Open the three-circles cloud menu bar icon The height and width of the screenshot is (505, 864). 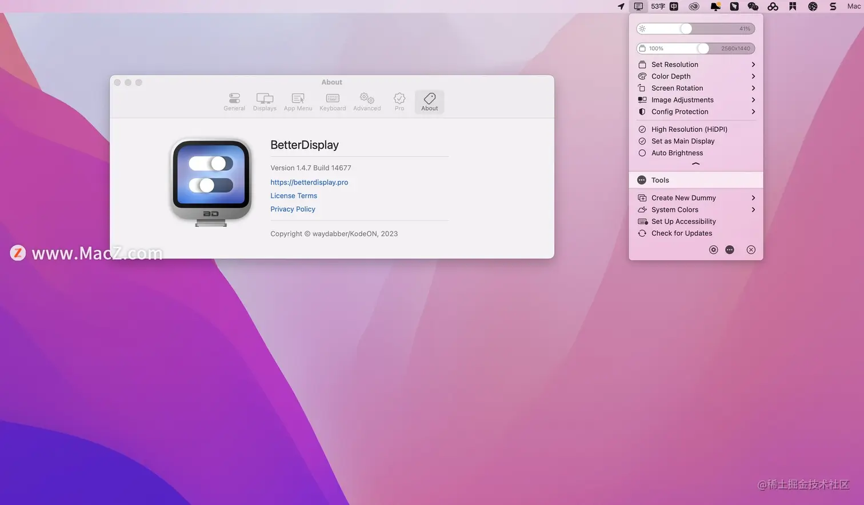tap(773, 6)
